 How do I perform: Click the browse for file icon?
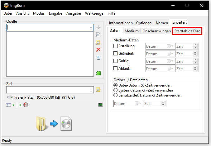click(x=98, y=35)
